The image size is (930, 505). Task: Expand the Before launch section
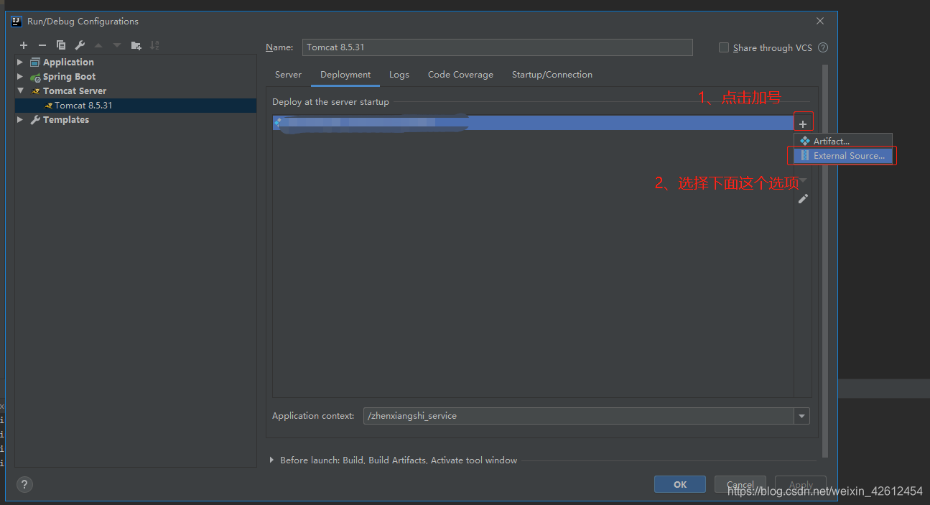click(x=271, y=460)
